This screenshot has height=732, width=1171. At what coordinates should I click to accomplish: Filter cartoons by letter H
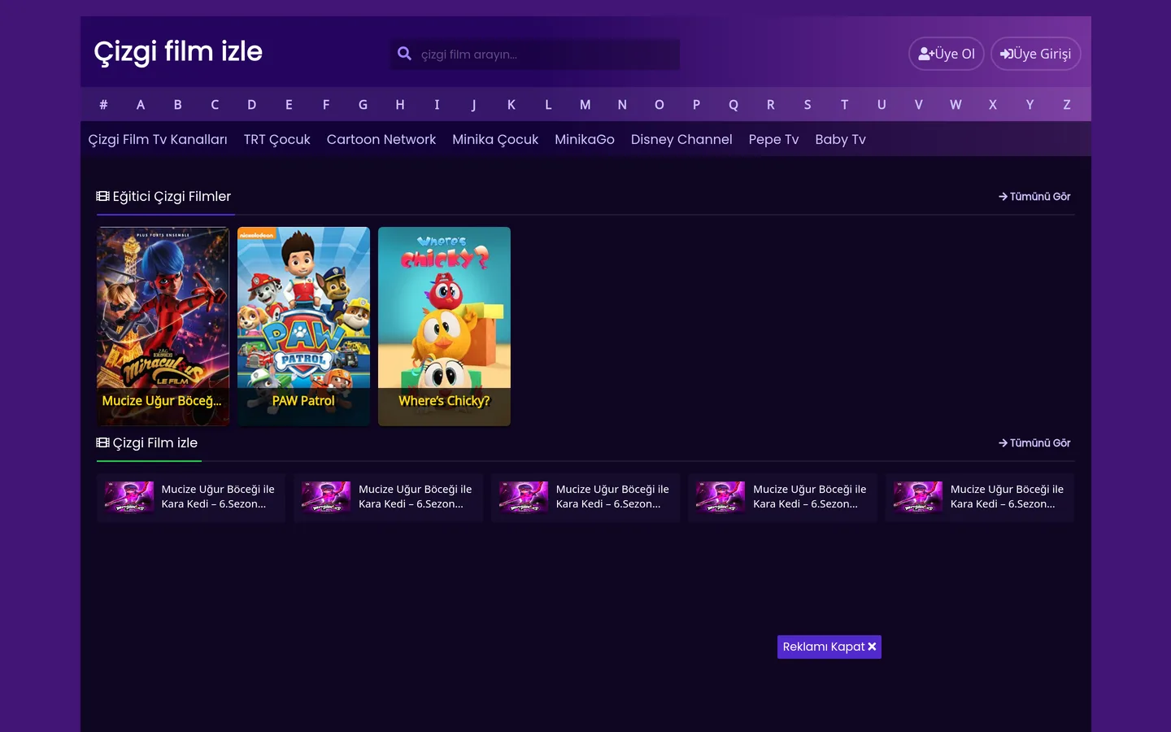point(400,104)
